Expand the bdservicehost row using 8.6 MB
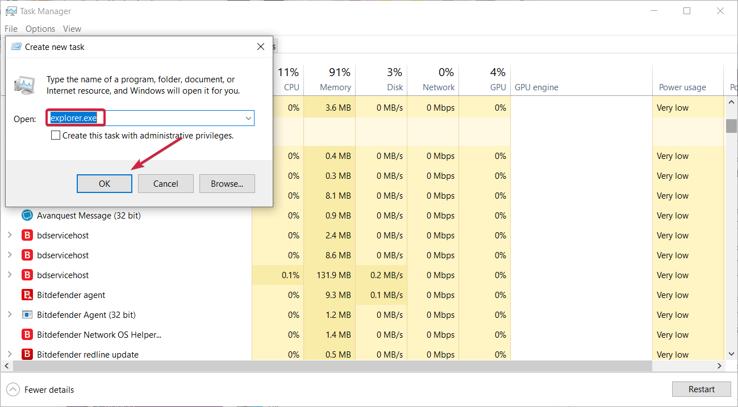The image size is (738, 407). 10,255
